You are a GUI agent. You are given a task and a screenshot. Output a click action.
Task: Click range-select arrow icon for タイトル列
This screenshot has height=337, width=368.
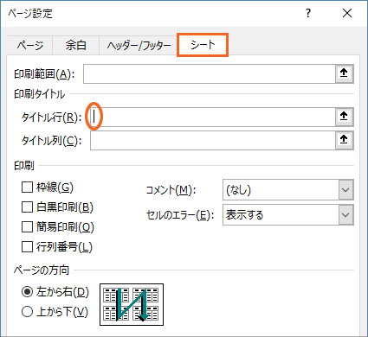344,140
